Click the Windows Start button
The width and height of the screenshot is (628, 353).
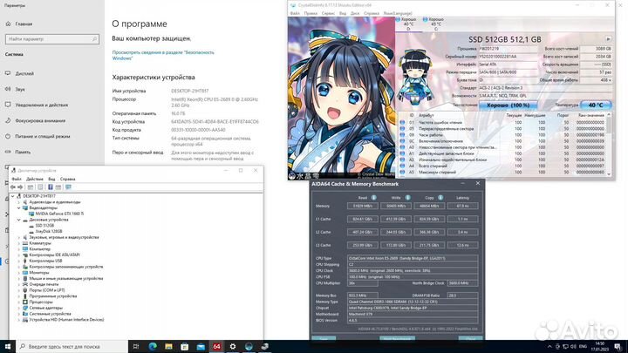[8, 346]
